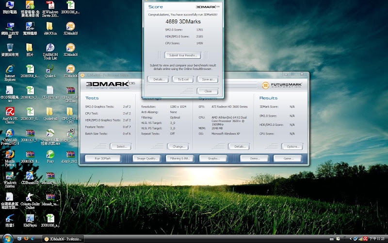Click Select under the Tests section
This screenshot has height=243, width=388.
121,146
